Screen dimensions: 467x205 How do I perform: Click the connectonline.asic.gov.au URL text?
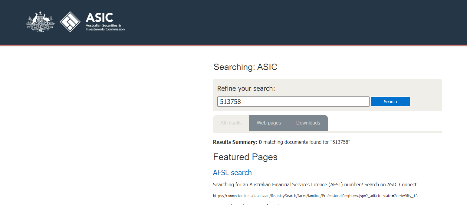pyautogui.click(x=315, y=196)
